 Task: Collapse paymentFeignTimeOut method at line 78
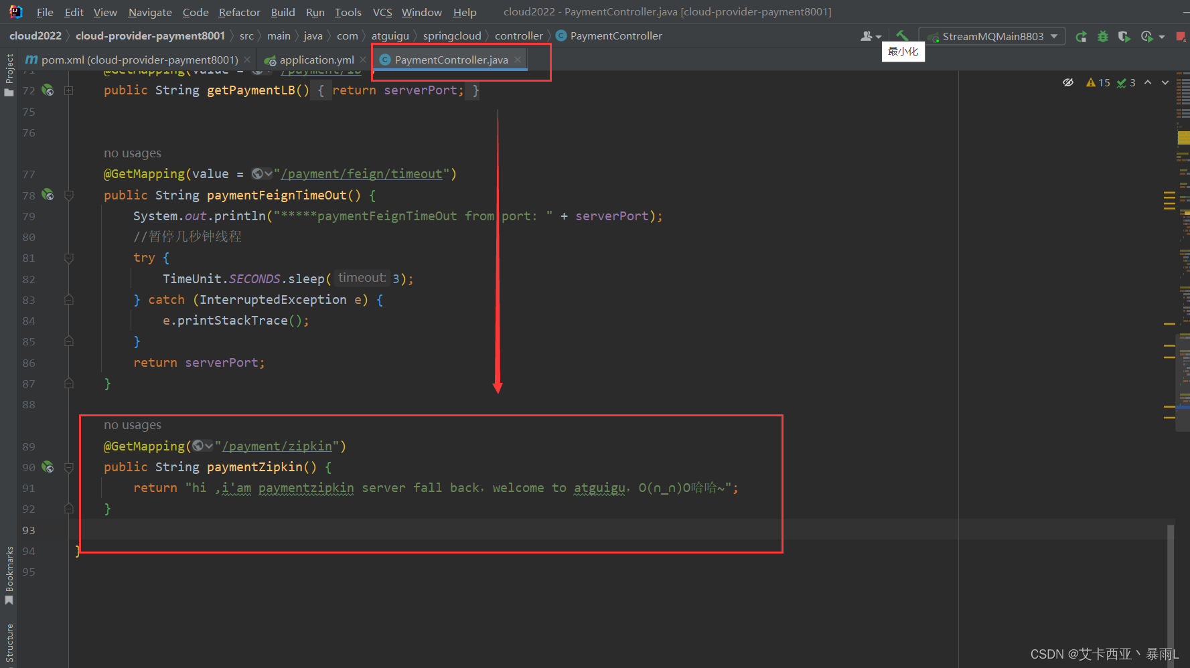point(68,195)
